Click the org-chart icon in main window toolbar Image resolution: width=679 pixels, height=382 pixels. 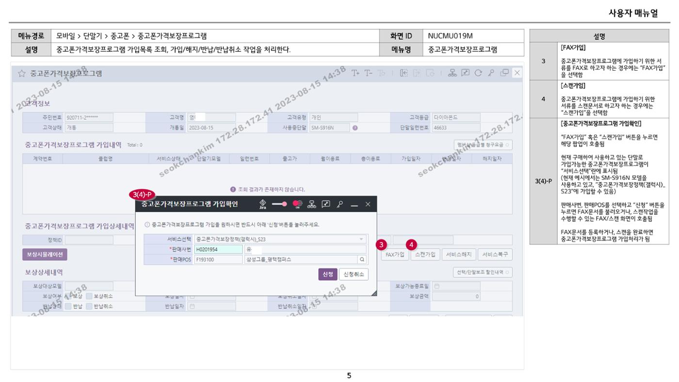pyautogui.click(x=452, y=73)
